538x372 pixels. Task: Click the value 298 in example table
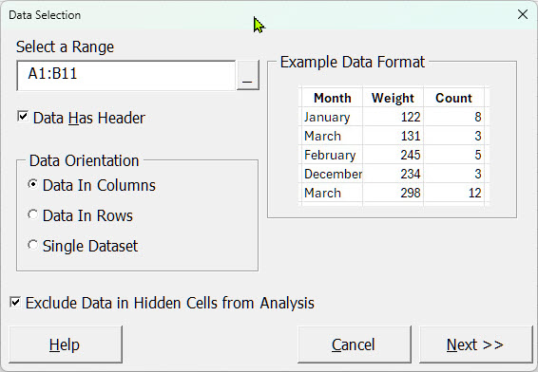pyautogui.click(x=411, y=193)
